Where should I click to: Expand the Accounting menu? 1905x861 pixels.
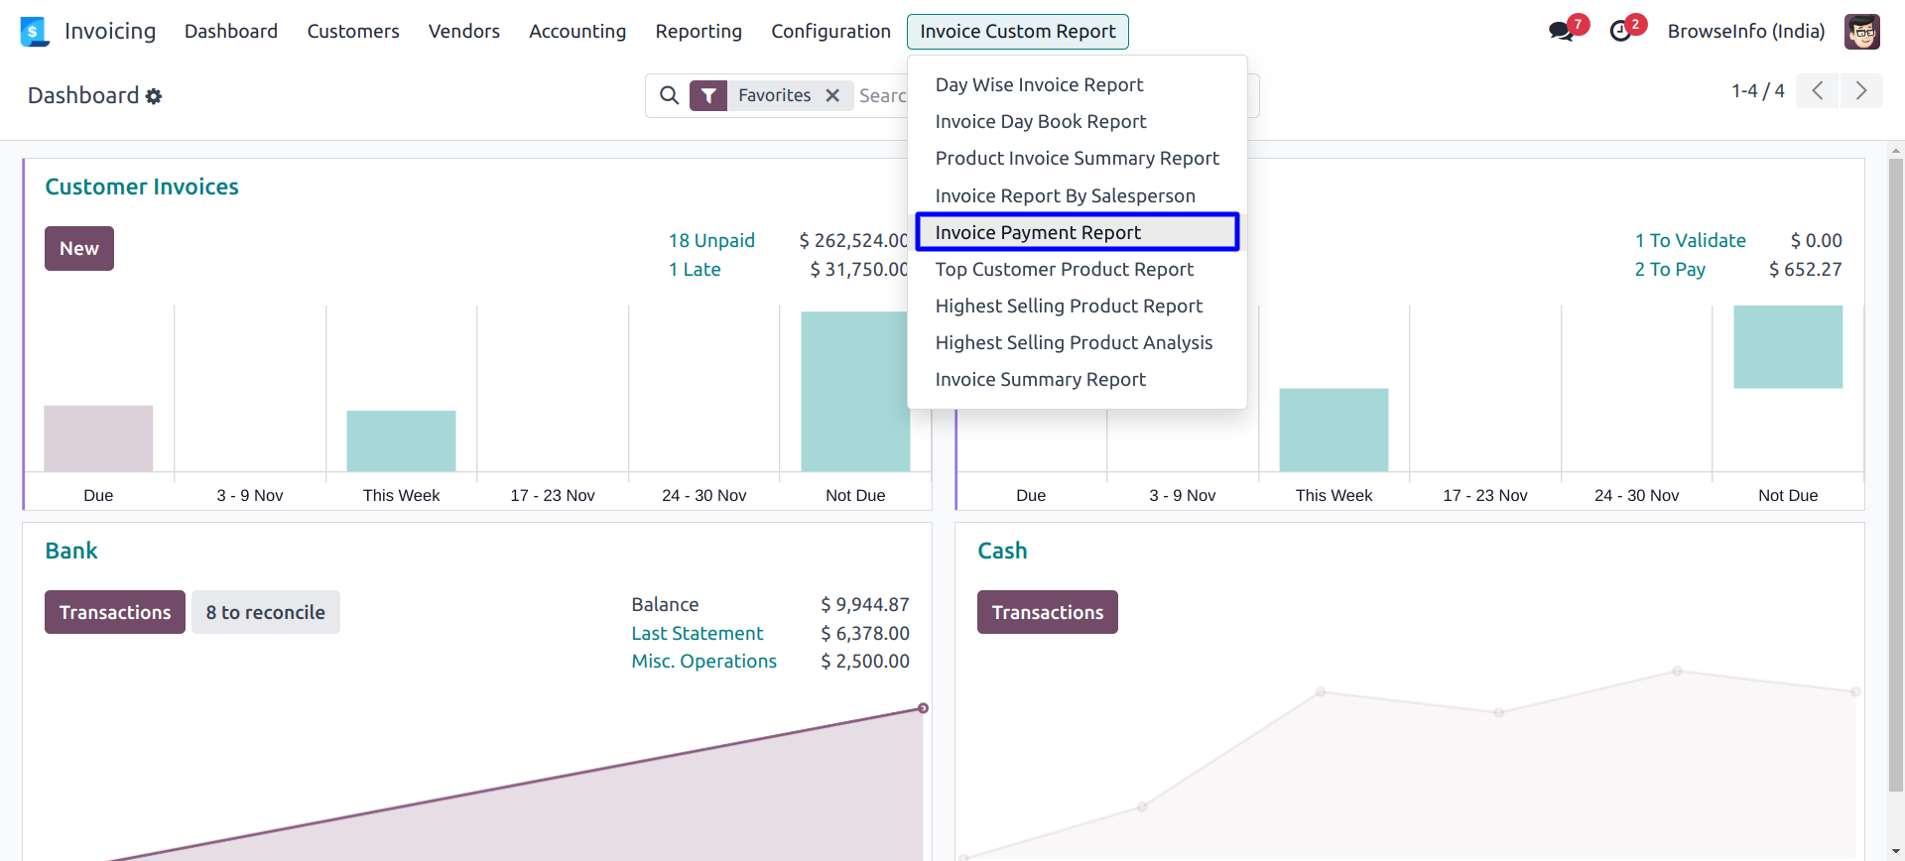(577, 32)
